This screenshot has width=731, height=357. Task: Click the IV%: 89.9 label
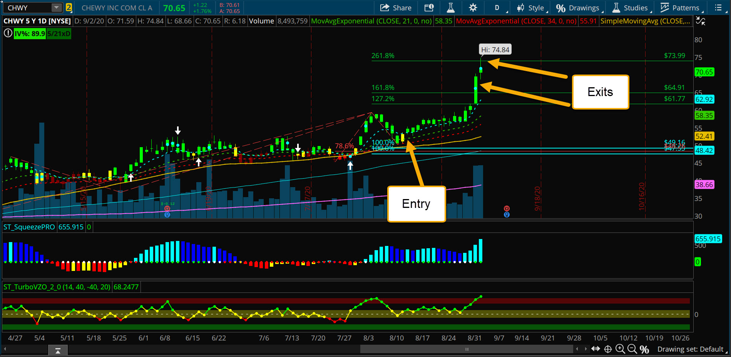point(30,33)
